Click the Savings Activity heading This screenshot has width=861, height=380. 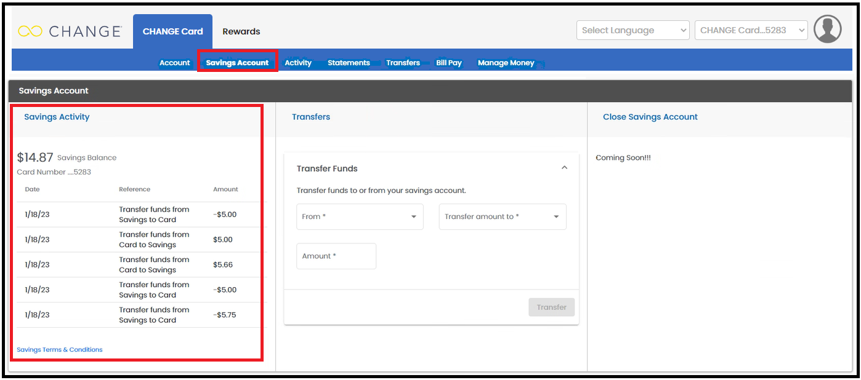tap(57, 117)
